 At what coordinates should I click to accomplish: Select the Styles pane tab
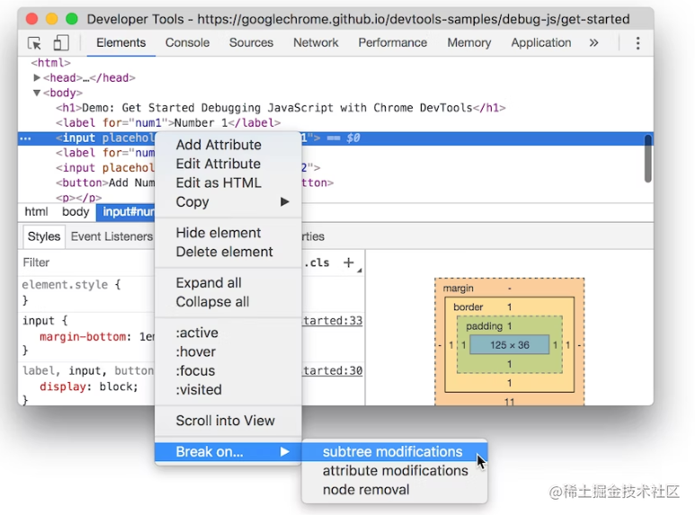pyautogui.click(x=44, y=236)
